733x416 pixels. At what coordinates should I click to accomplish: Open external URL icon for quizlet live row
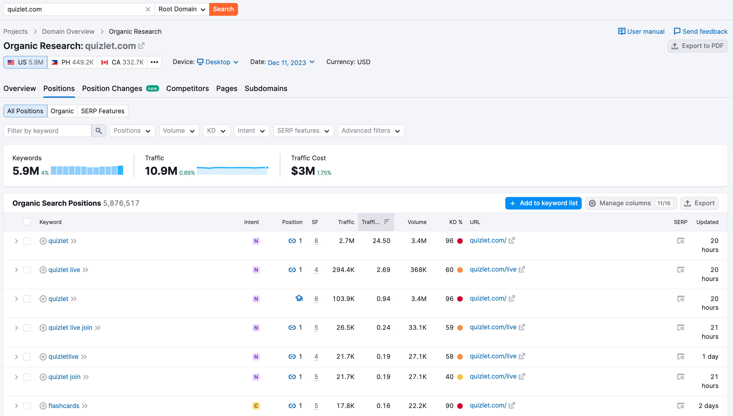tap(522, 269)
